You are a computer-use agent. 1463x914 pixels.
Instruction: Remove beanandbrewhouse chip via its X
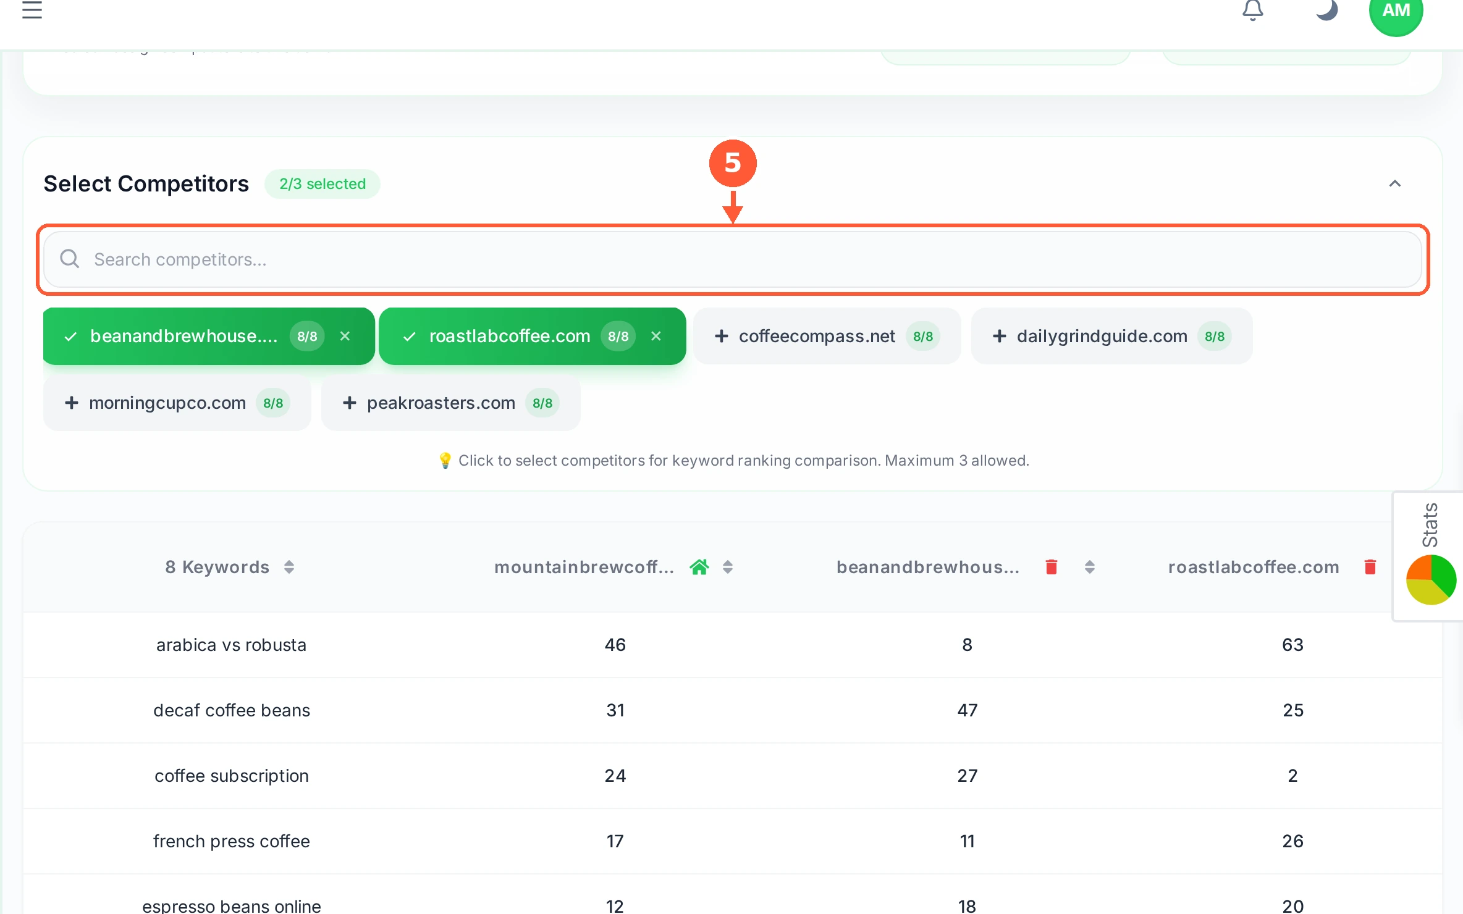coord(345,336)
